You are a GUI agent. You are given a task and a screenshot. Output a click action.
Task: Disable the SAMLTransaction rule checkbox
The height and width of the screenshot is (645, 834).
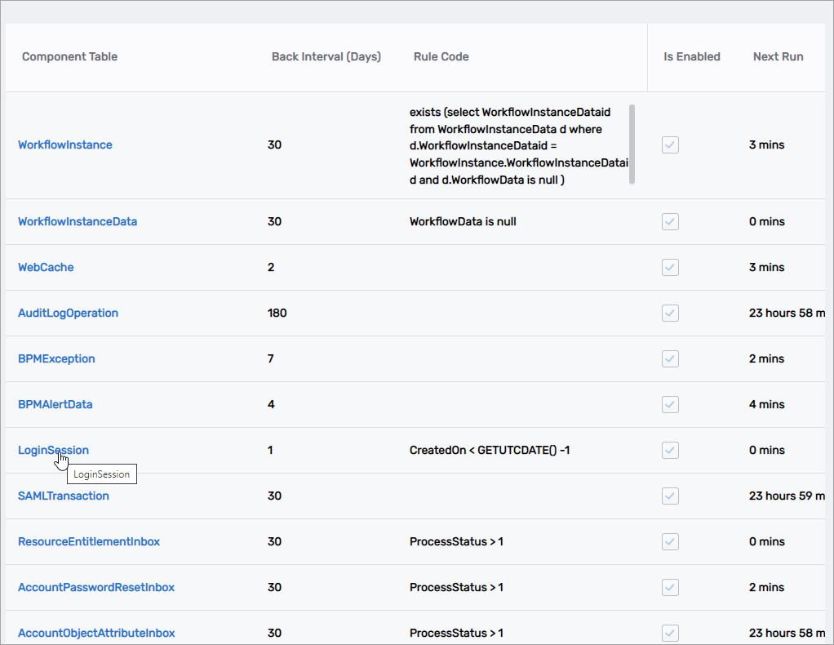pos(670,496)
